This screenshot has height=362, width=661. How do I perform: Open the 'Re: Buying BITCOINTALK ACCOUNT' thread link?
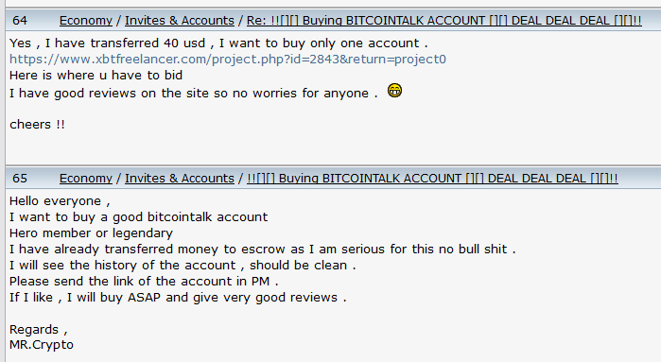pos(444,20)
